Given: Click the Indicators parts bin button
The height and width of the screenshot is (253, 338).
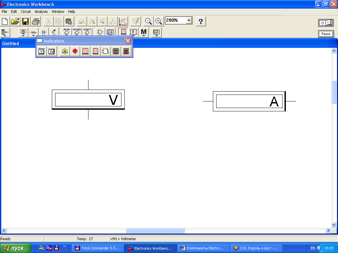Looking at the screenshot, I should [123, 32].
